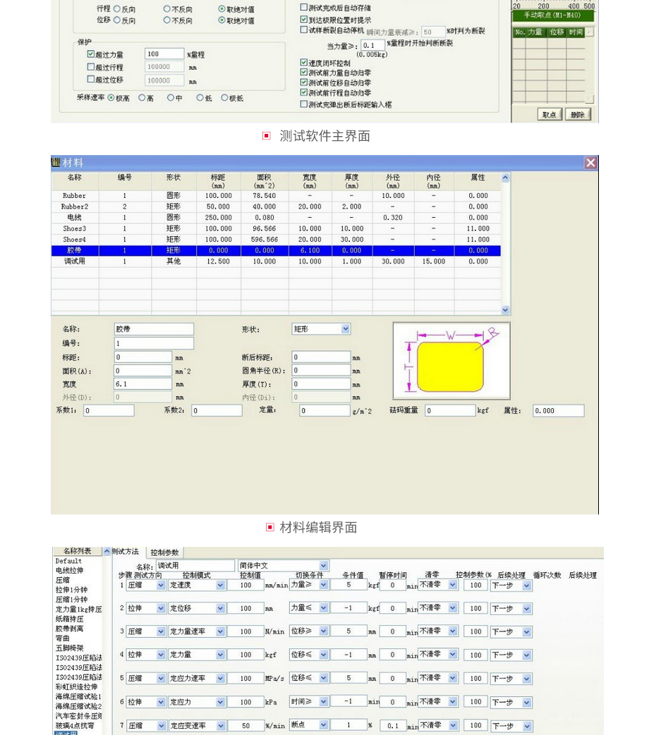The height and width of the screenshot is (735, 649).
Task: Click the 材料 window title icon
Action: point(56,163)
